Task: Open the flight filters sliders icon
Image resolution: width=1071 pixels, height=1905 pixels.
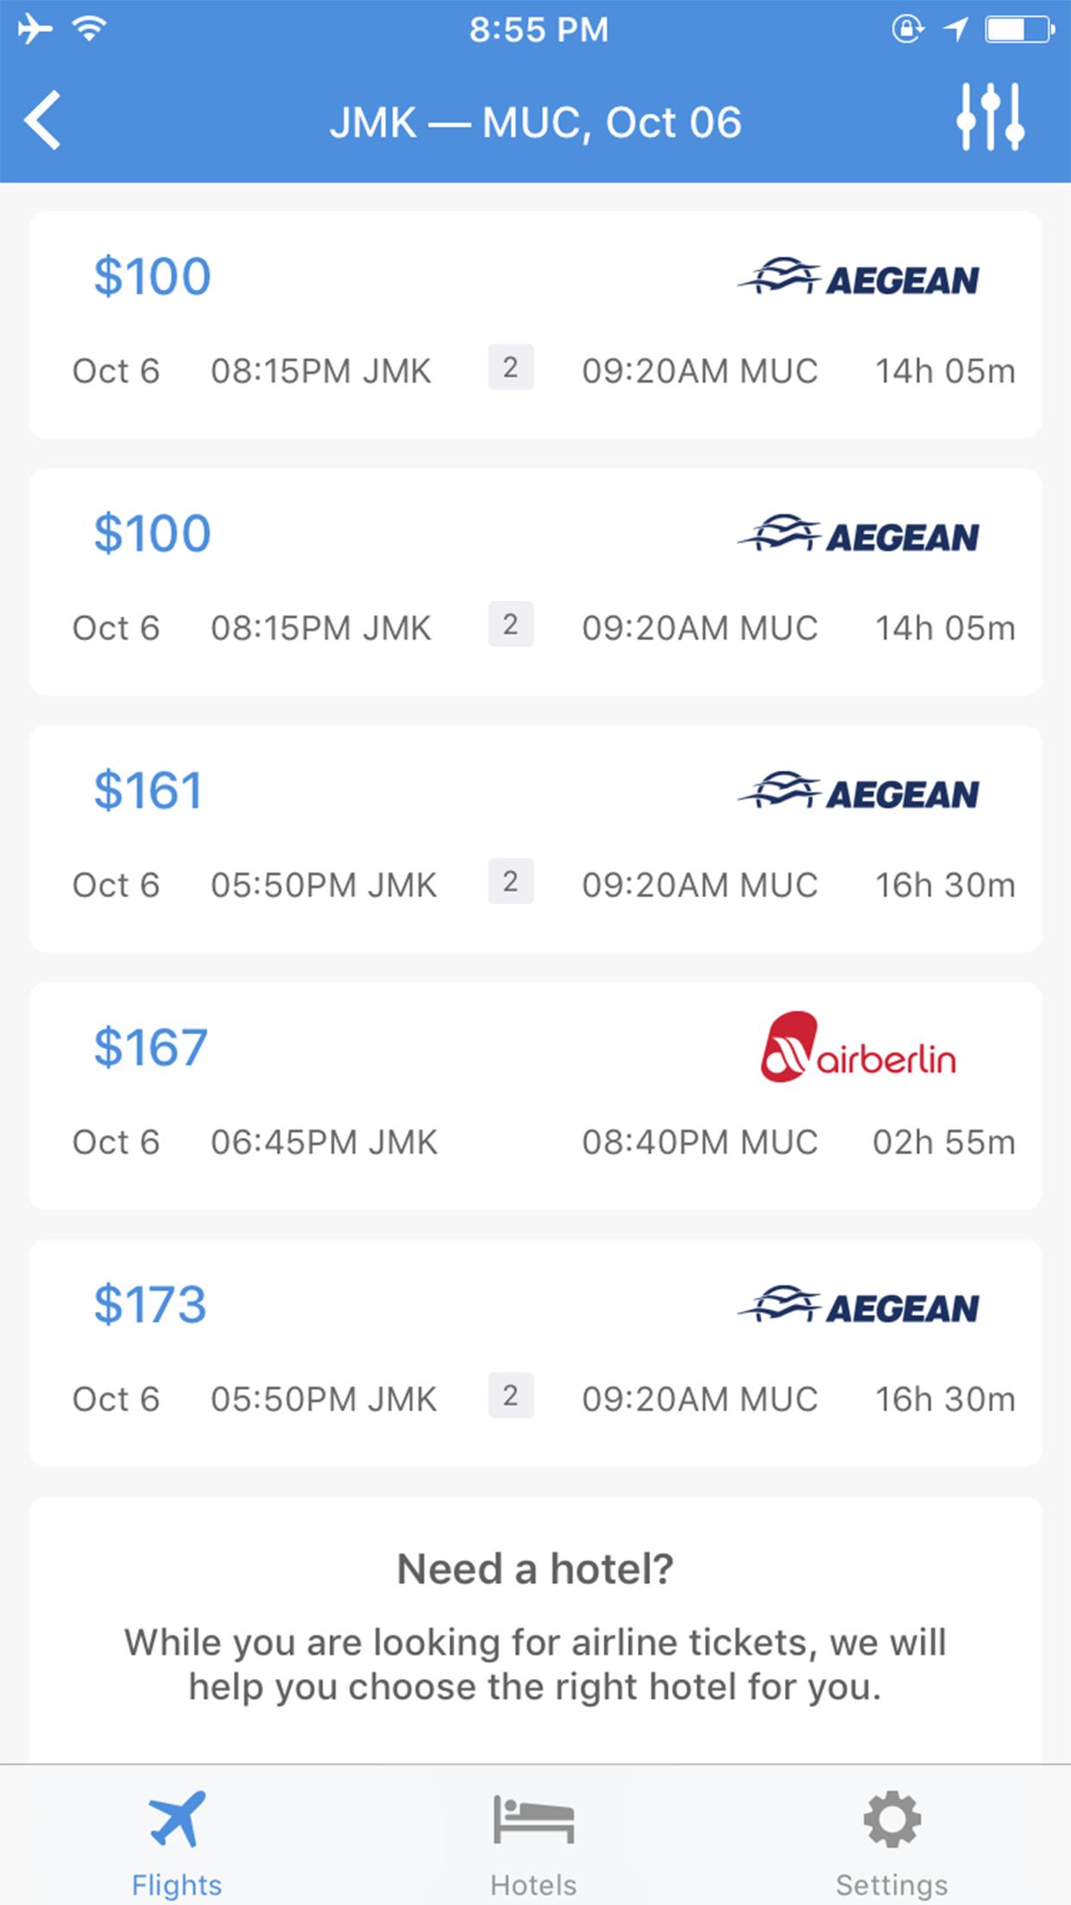Action: [x=991, y=117]
